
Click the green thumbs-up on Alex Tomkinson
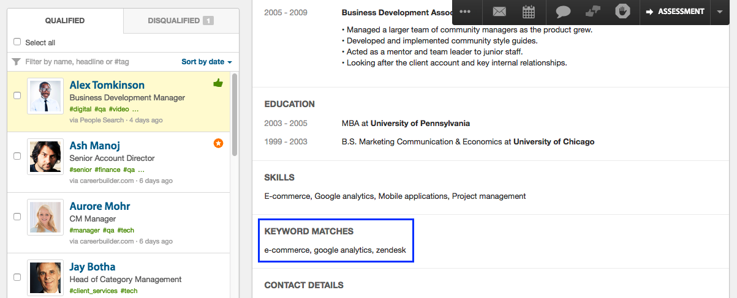218,83
